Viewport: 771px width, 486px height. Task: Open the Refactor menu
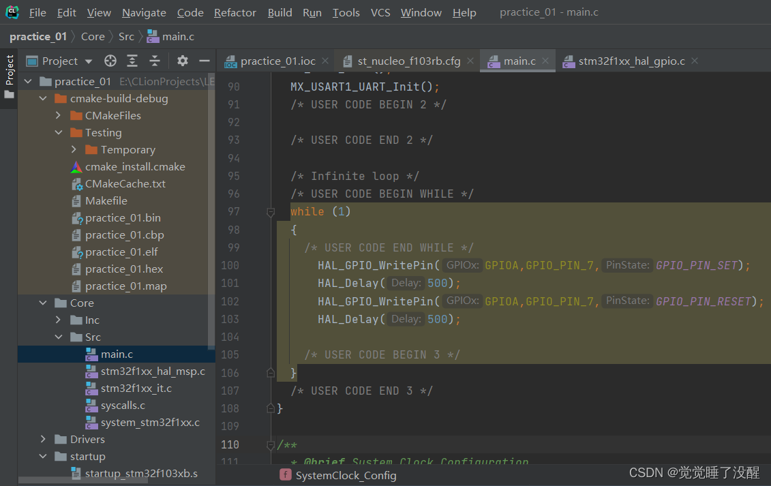tap(235, 13)
